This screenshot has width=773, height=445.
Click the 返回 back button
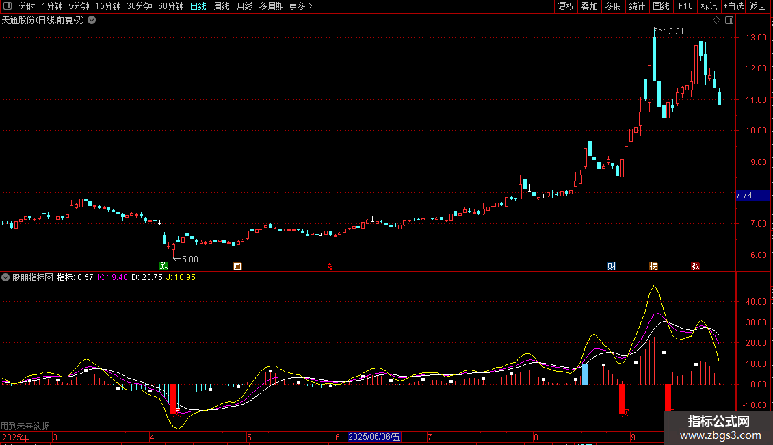[x=758, y=6]
